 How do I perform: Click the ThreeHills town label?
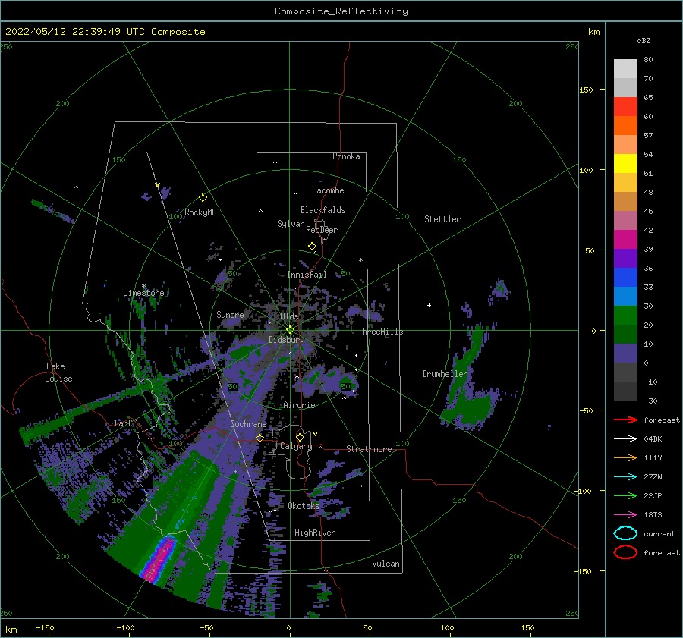(380, 332)
